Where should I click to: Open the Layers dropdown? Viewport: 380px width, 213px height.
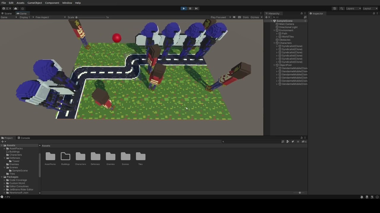tap(353, 9)
